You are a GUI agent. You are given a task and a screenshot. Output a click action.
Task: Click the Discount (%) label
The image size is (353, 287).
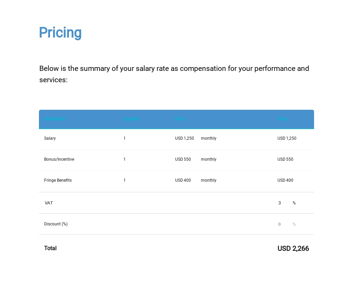tap(56, 224)
